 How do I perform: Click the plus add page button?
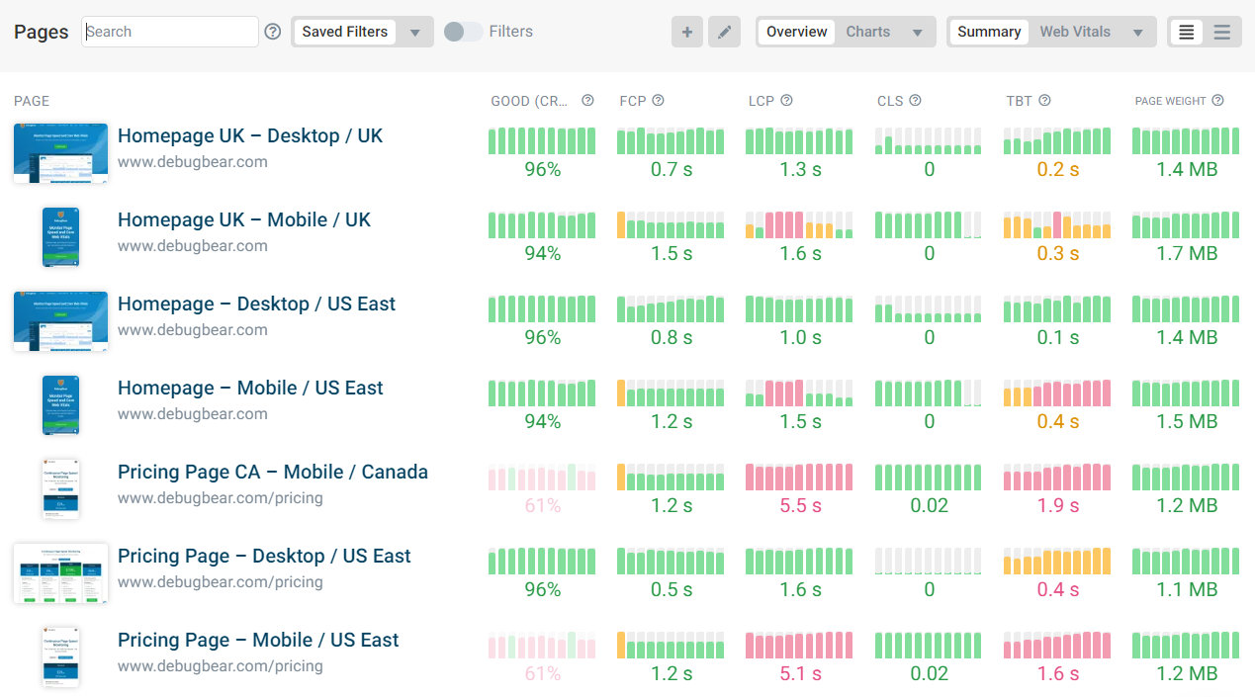coord(687,32)
